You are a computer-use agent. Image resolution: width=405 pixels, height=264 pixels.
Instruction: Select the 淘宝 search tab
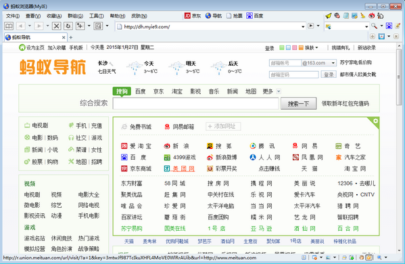click(177, 91)
